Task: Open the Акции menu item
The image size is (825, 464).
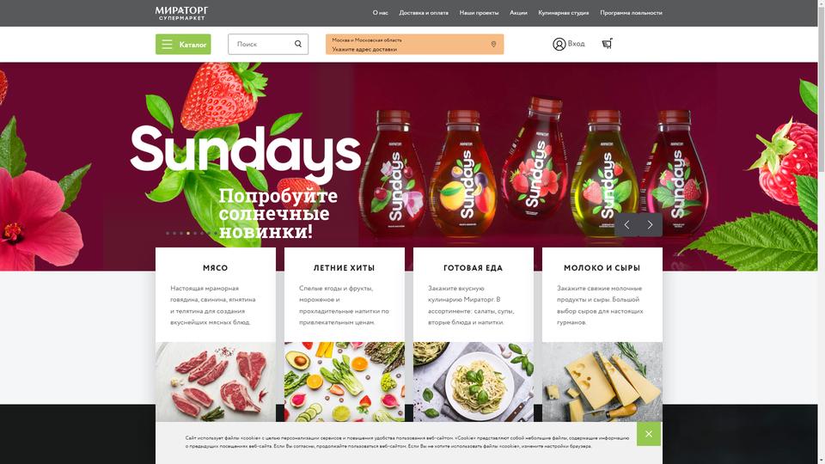Action: click(x=518, y=13)
